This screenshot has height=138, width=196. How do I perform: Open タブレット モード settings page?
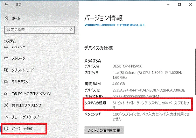tap(23, 70)
